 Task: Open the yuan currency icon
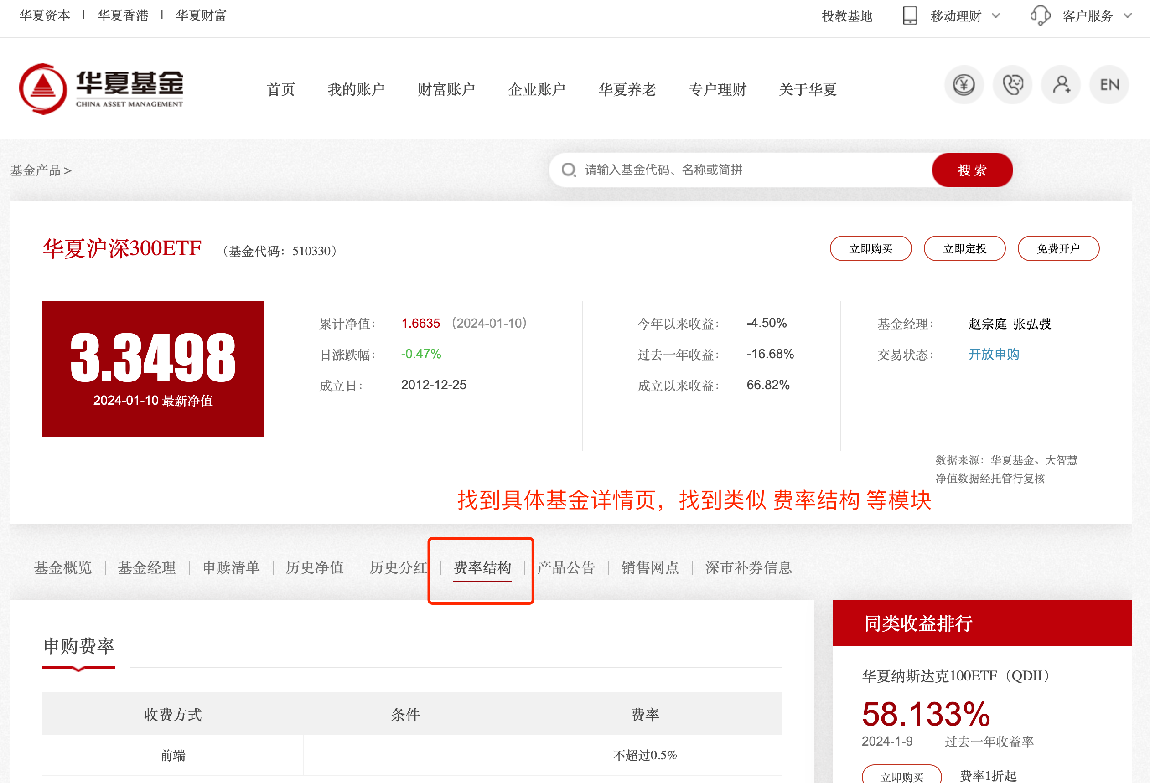[x=964, y=85]
